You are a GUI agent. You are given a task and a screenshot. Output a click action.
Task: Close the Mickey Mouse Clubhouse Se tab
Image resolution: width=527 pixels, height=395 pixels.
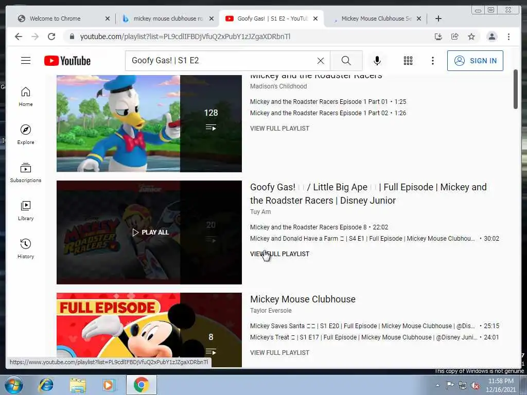[x=419, y=19]
